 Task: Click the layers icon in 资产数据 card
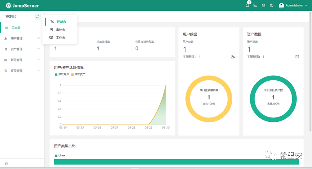(297, 57)
